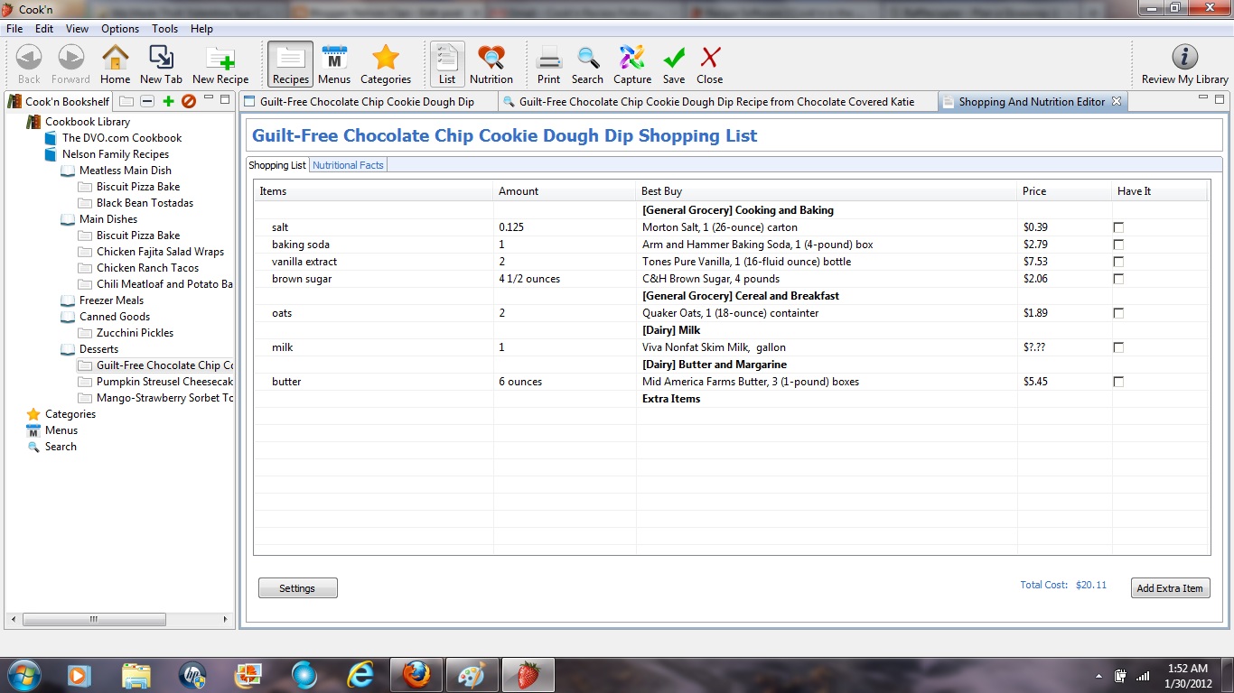Image resolution: width=1234 pixels, height=693 pixels.
Task: Click the red prohibit delete icon
Action: [x=189, y=101]
